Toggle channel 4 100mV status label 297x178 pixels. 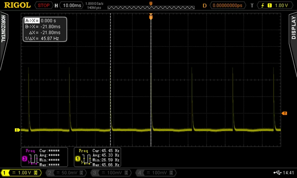click(156, 173)
